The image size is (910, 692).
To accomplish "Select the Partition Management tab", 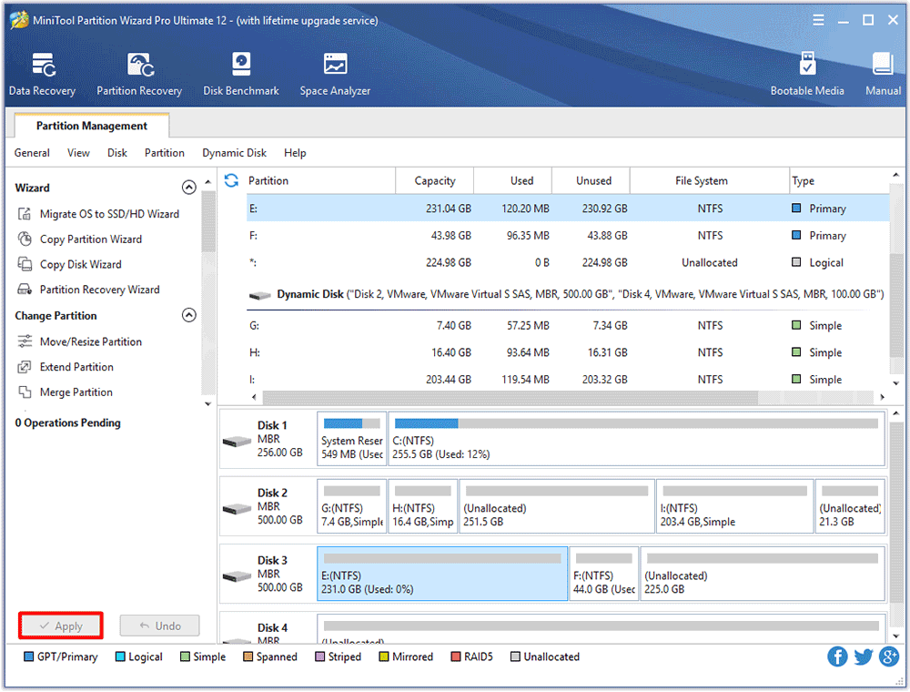I will (92, 126).
